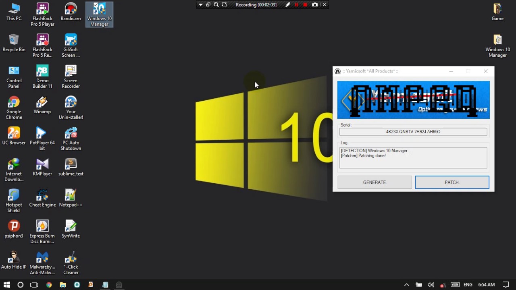Click the GENERATE button in the Yamicsoft keygen
This screenshot has height=290, width=516.
click(374, 182)
